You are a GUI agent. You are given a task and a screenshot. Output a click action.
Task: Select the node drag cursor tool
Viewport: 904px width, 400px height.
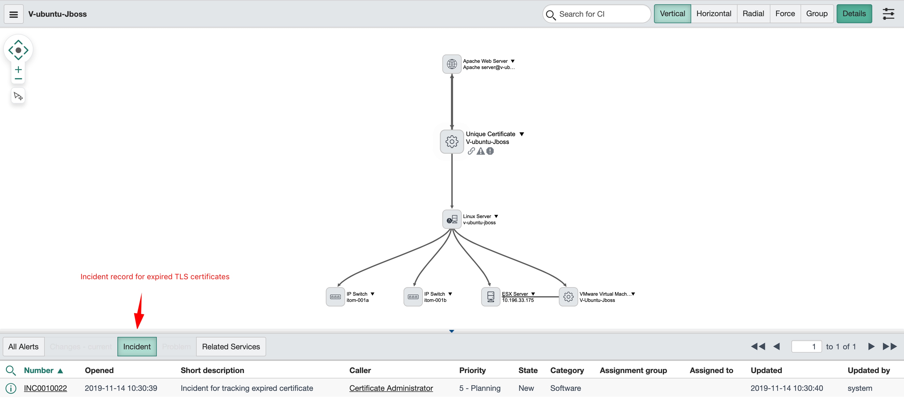(x=18, y=95)
